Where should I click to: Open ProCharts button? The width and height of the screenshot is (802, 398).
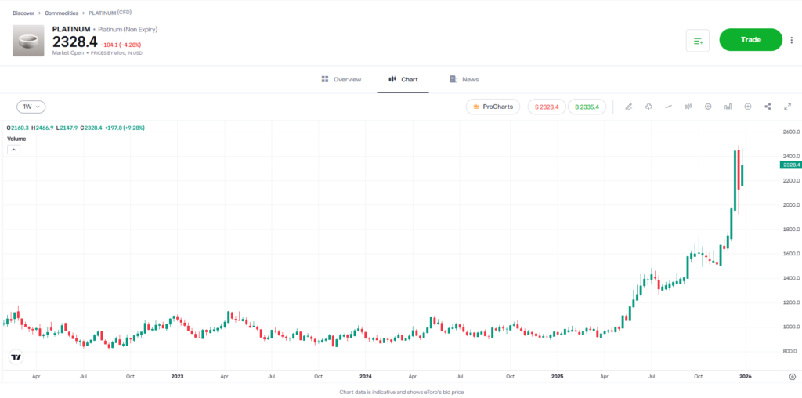[x=493, y=107]
